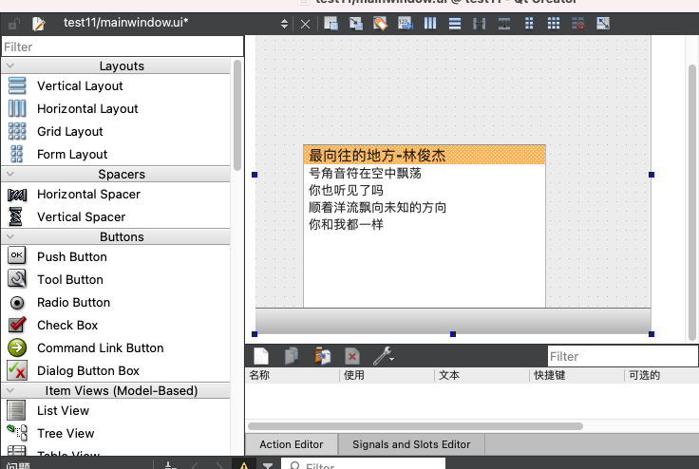Click the 名称 column header

point(293,375)
